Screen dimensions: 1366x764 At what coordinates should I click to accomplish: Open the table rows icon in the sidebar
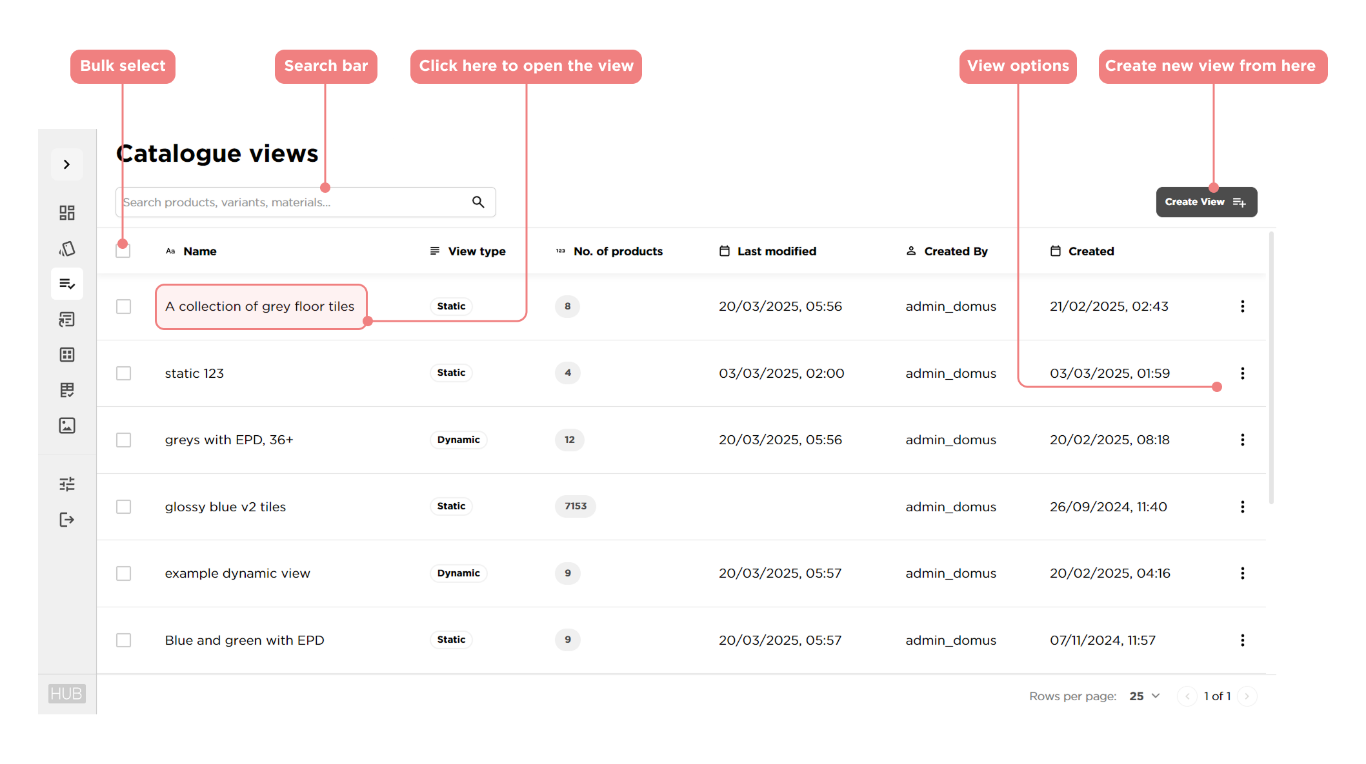(x=67, y=390)
